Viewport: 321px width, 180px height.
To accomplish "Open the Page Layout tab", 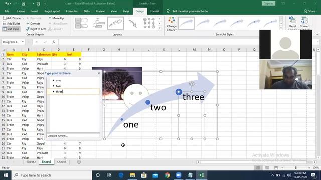I will coord(52,11).
